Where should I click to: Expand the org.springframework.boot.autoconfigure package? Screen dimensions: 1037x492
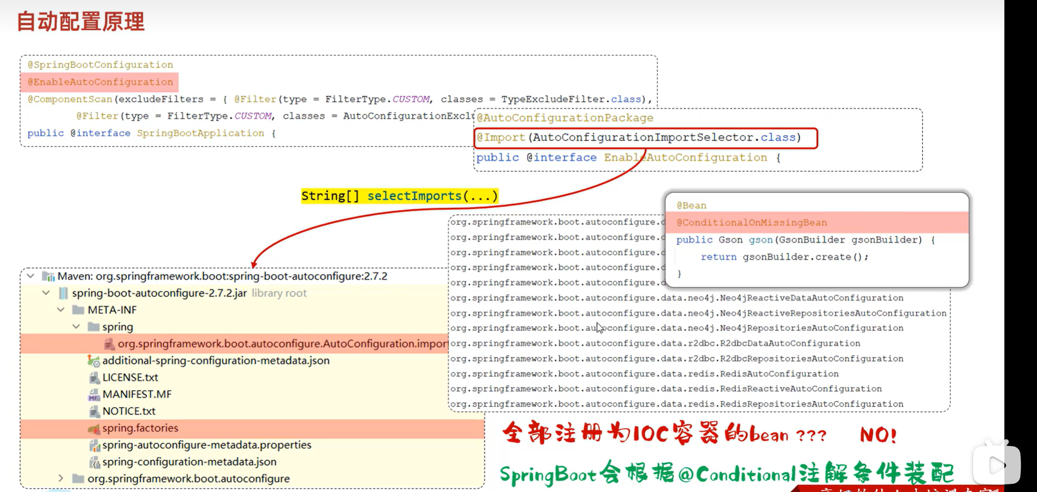tap(61, 478)
